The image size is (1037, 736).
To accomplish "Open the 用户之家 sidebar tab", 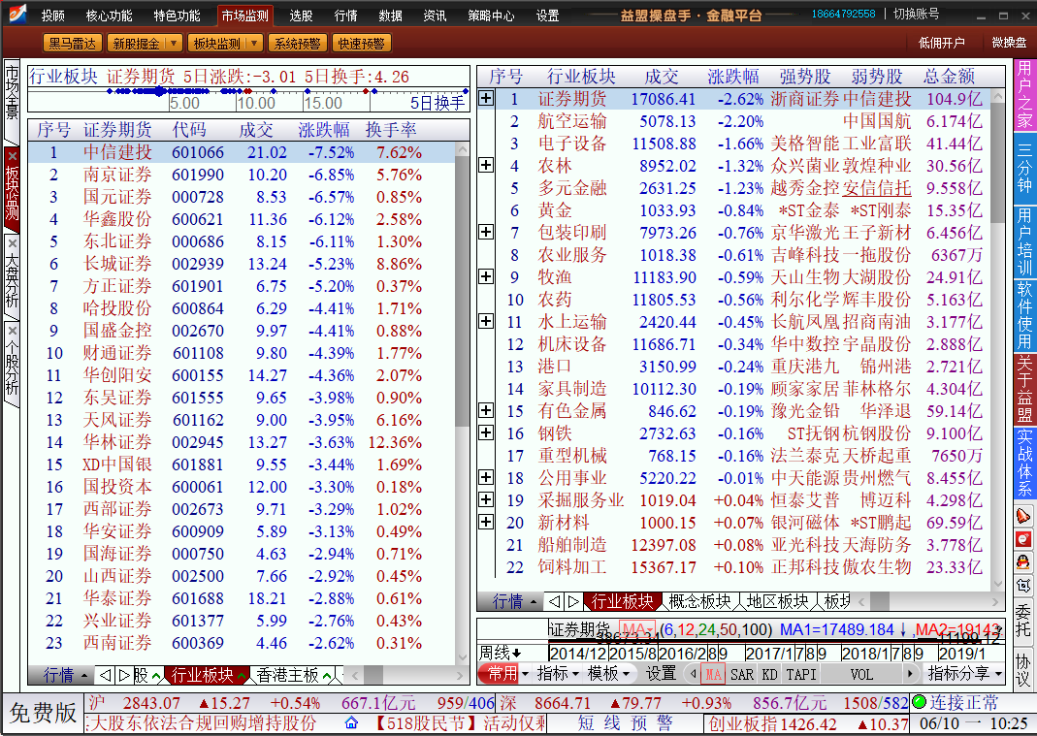I will pyautogui.click(x=1023, y=95).
